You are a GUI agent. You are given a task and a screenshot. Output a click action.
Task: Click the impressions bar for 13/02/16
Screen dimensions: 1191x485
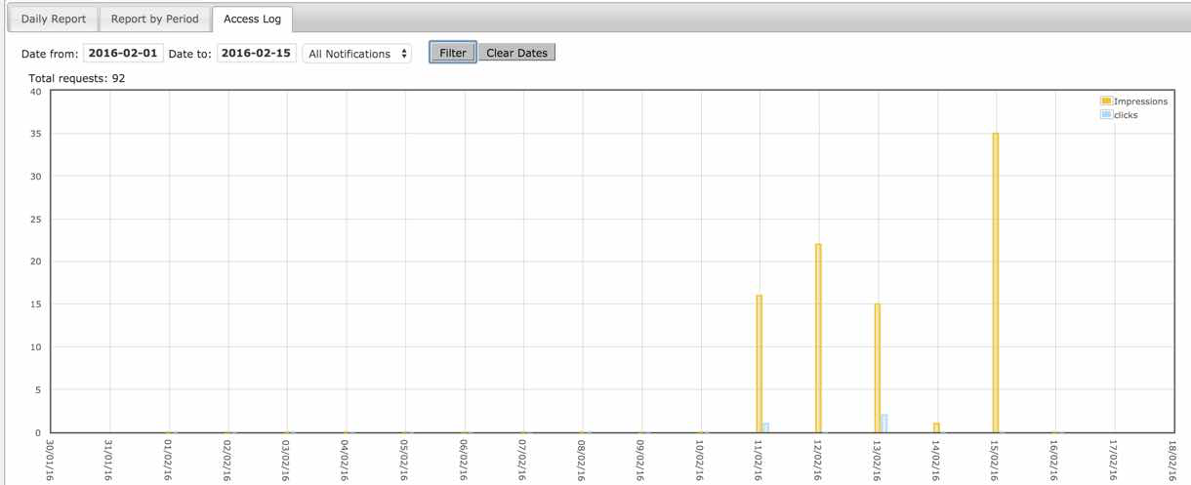tap(878, 368)
